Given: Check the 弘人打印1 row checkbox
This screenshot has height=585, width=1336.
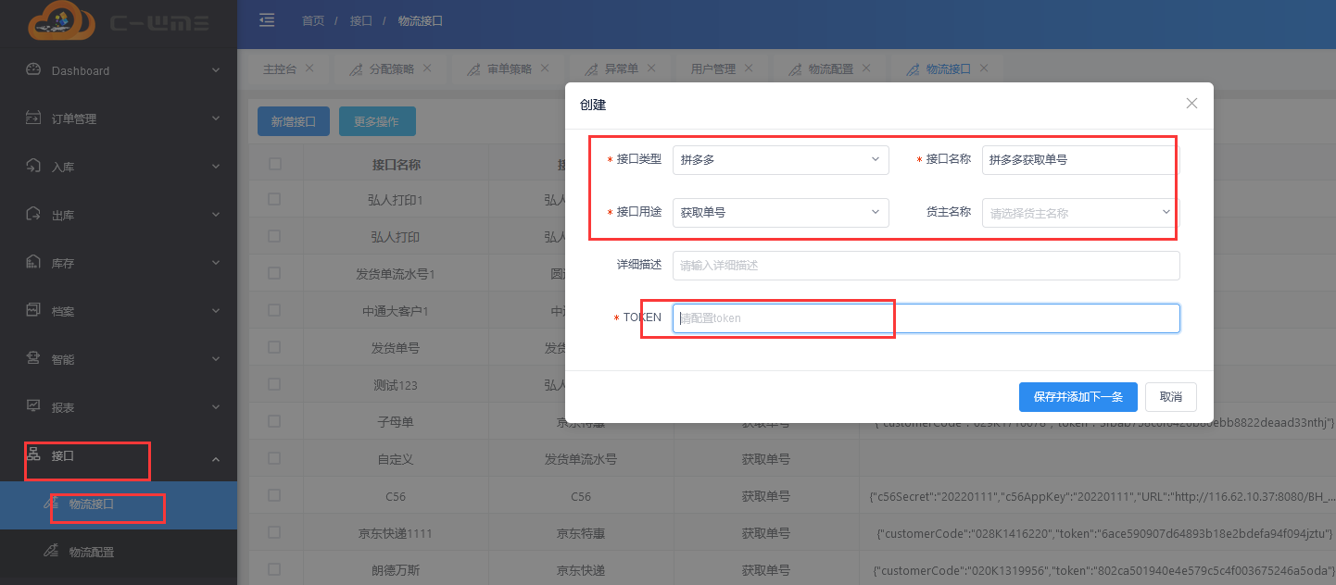Looking at the screenshot, I should (x=274, y=199).
